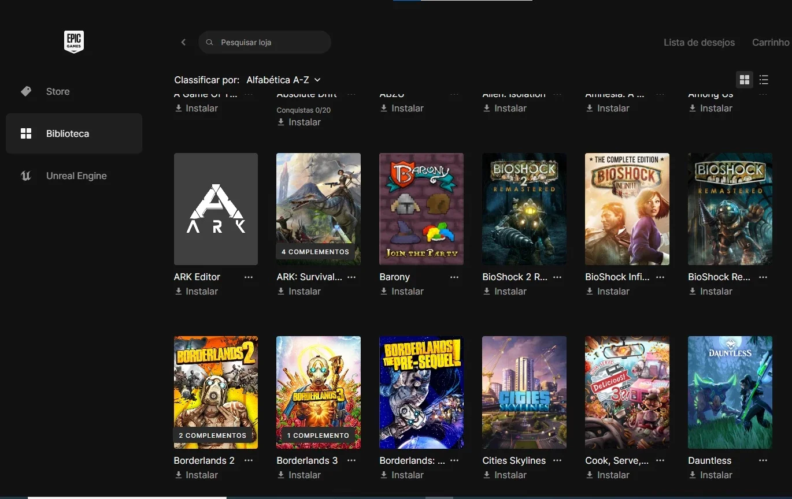792x499 pixels.
Task: Click the ARK Editor title text
Action: (197, 277)
